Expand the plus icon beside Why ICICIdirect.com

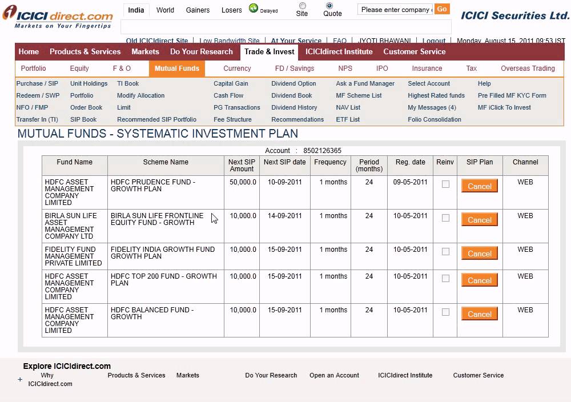pos(20,379)
